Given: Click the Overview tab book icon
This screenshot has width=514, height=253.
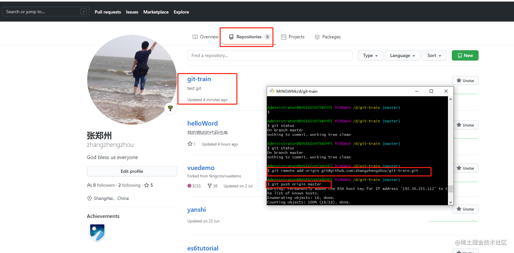Looking at the screenshot, I should (x=195, y=37).
